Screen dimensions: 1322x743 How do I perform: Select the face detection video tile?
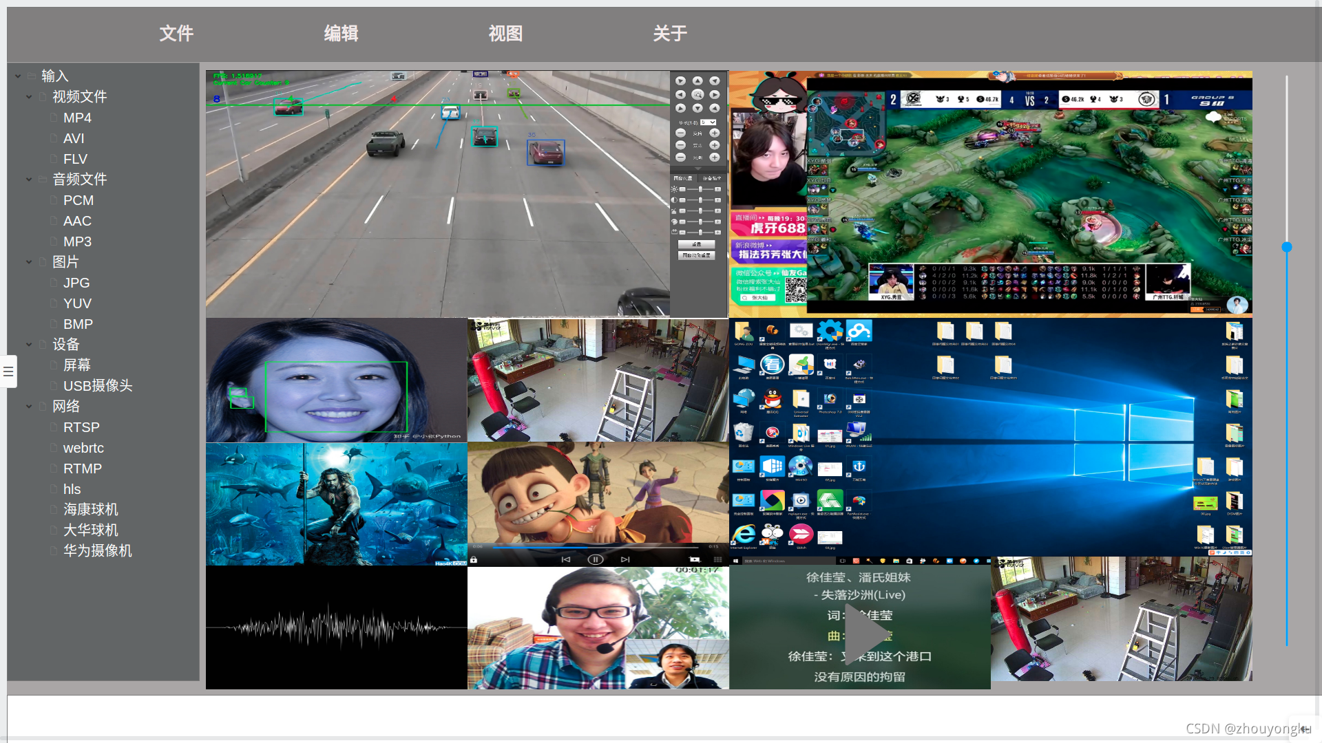[337, 380]
